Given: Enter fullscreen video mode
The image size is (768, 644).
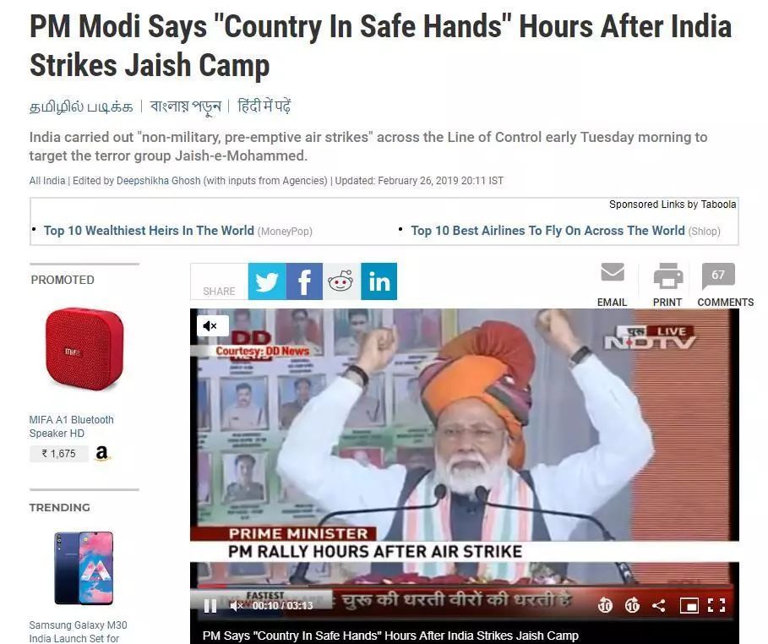Looking at the screenshot, I should coord(716,606).
